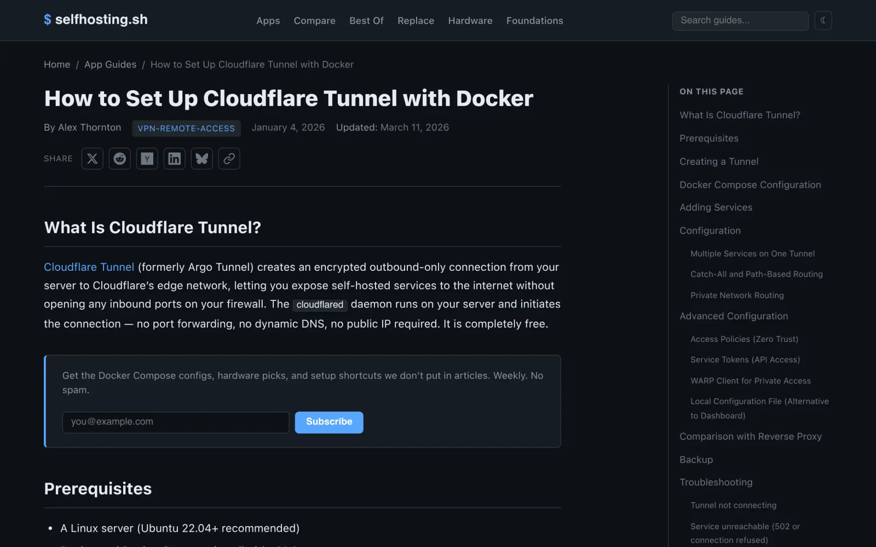Viewport: 876px width, 547px height.
Task: Open the Foundations nav menu
Action: tap(535, 21)
